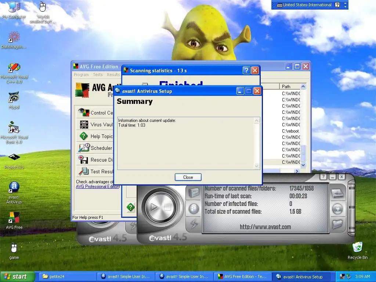Click avast Summary scrollbar up arrow
This screenshot has width=376, height=282.
(257, 120)
